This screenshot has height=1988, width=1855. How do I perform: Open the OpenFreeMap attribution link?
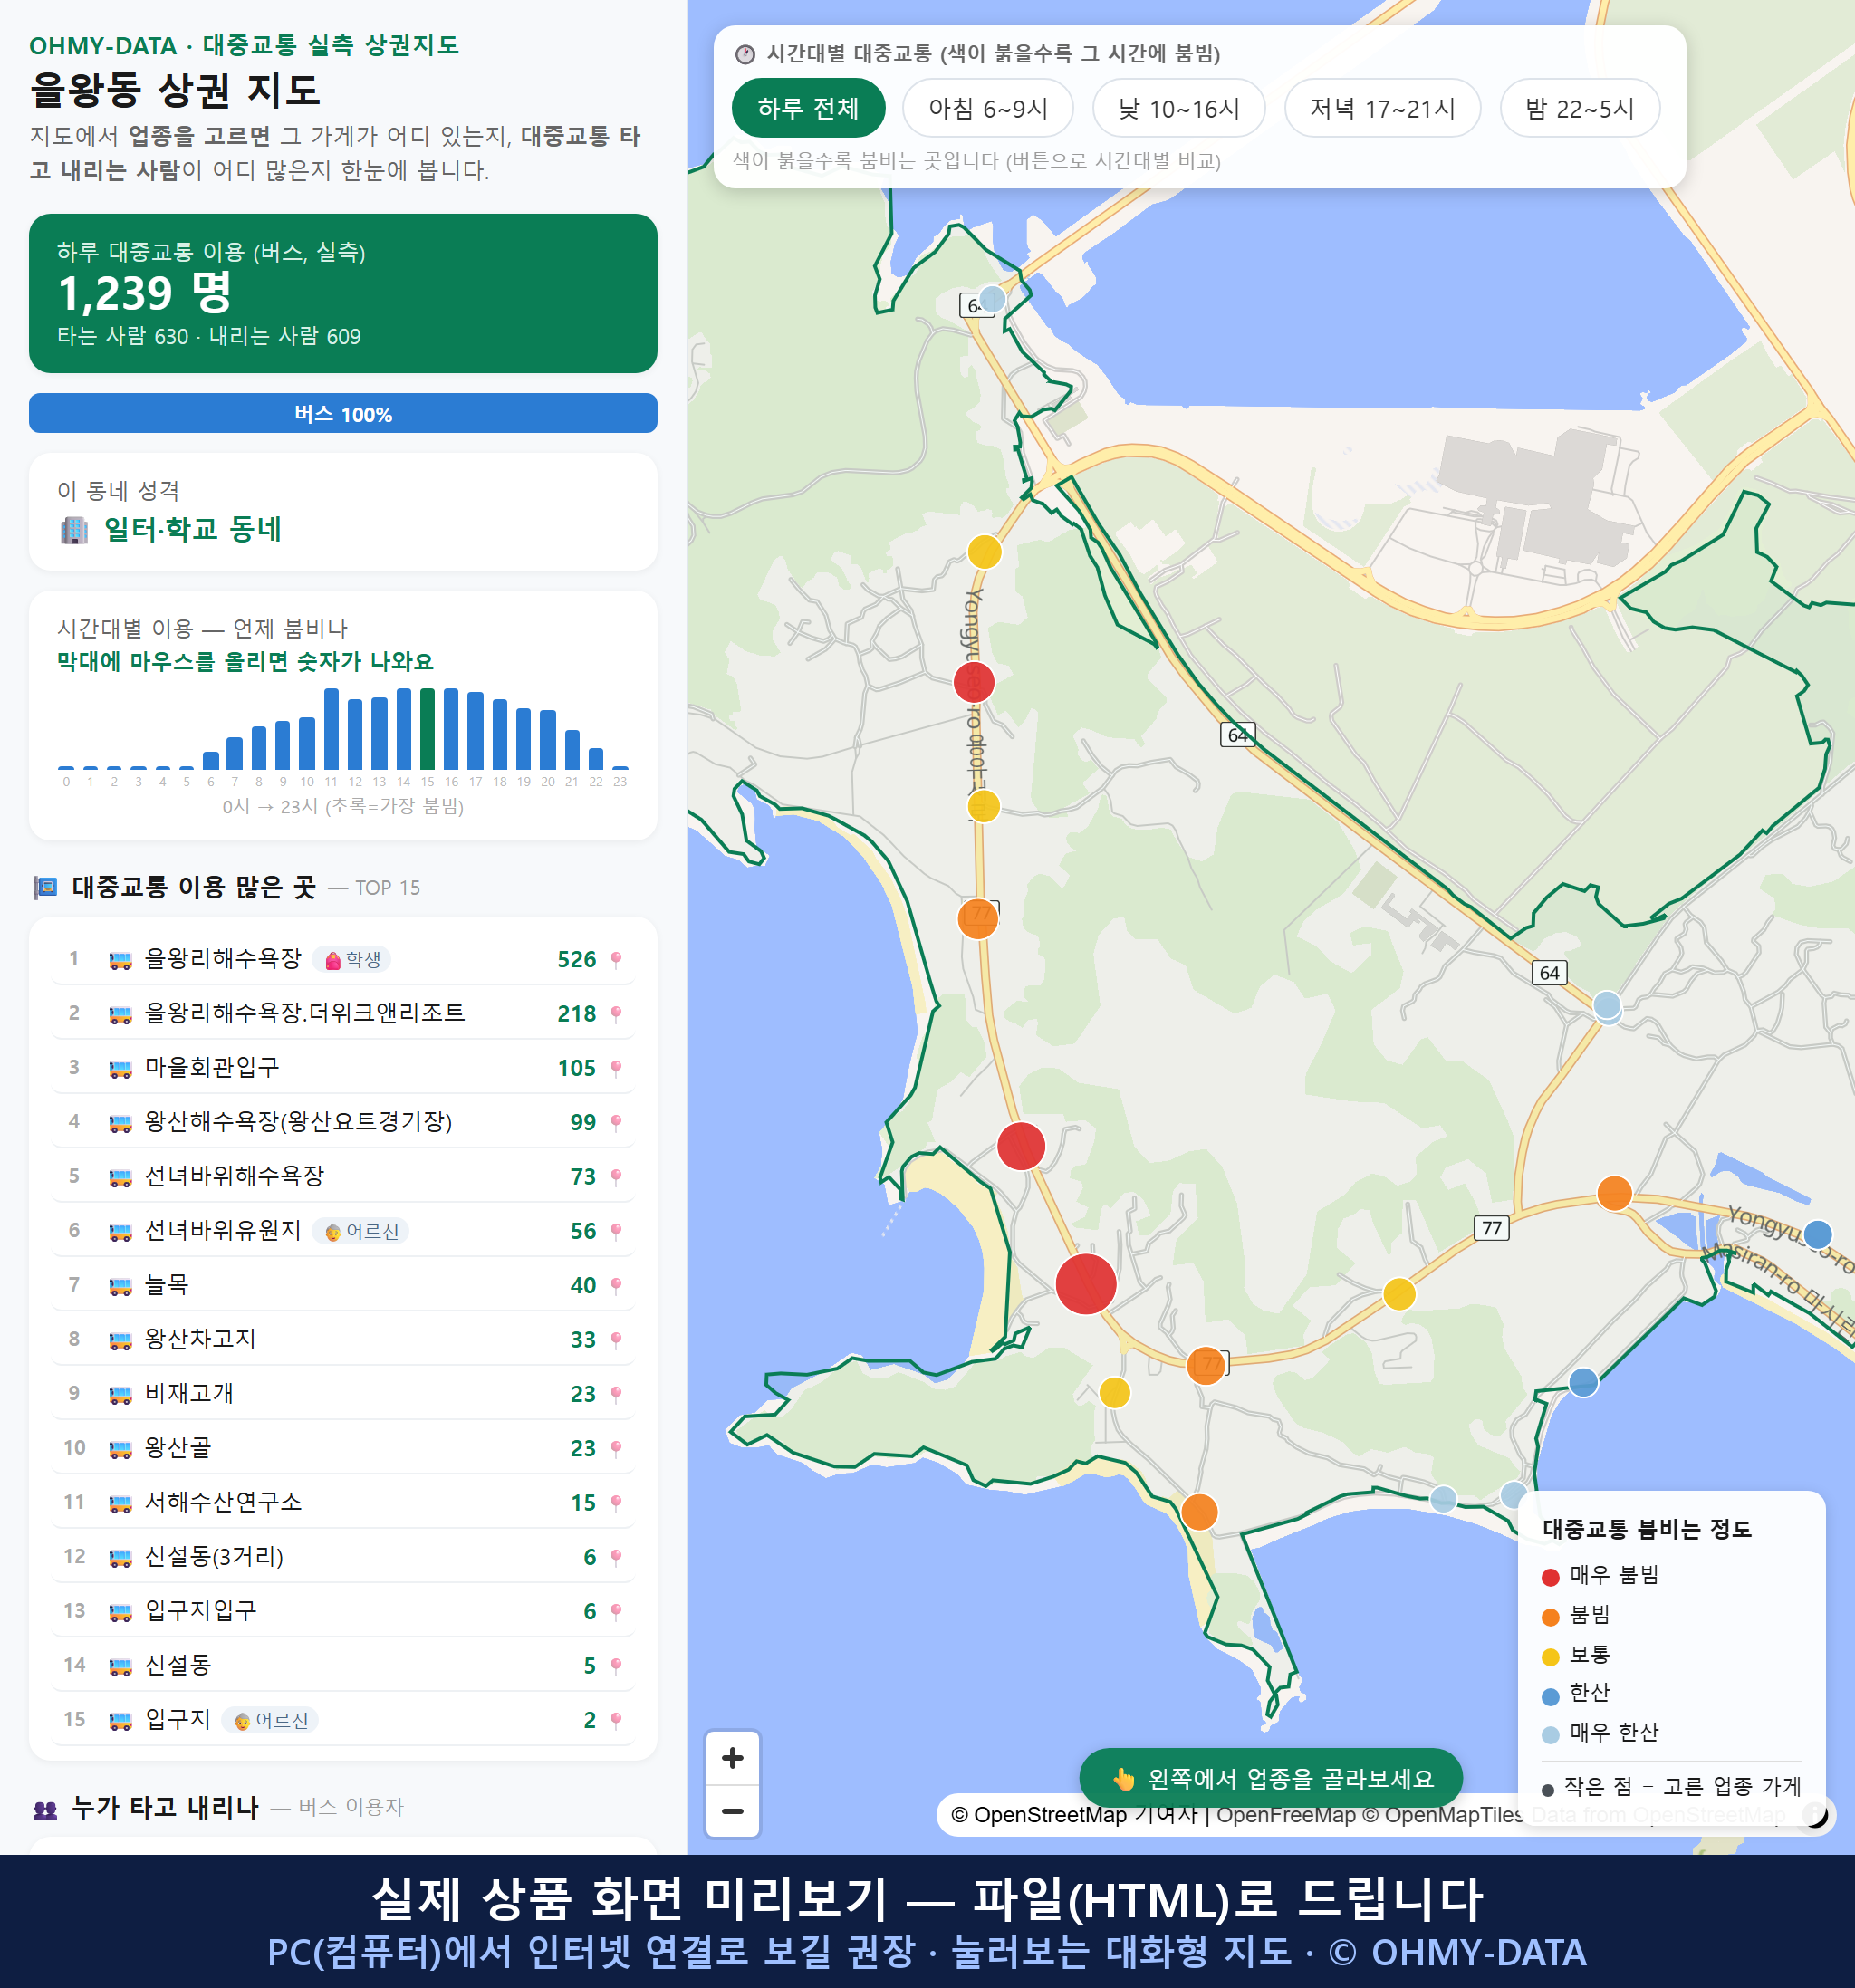point(1285,1815)
